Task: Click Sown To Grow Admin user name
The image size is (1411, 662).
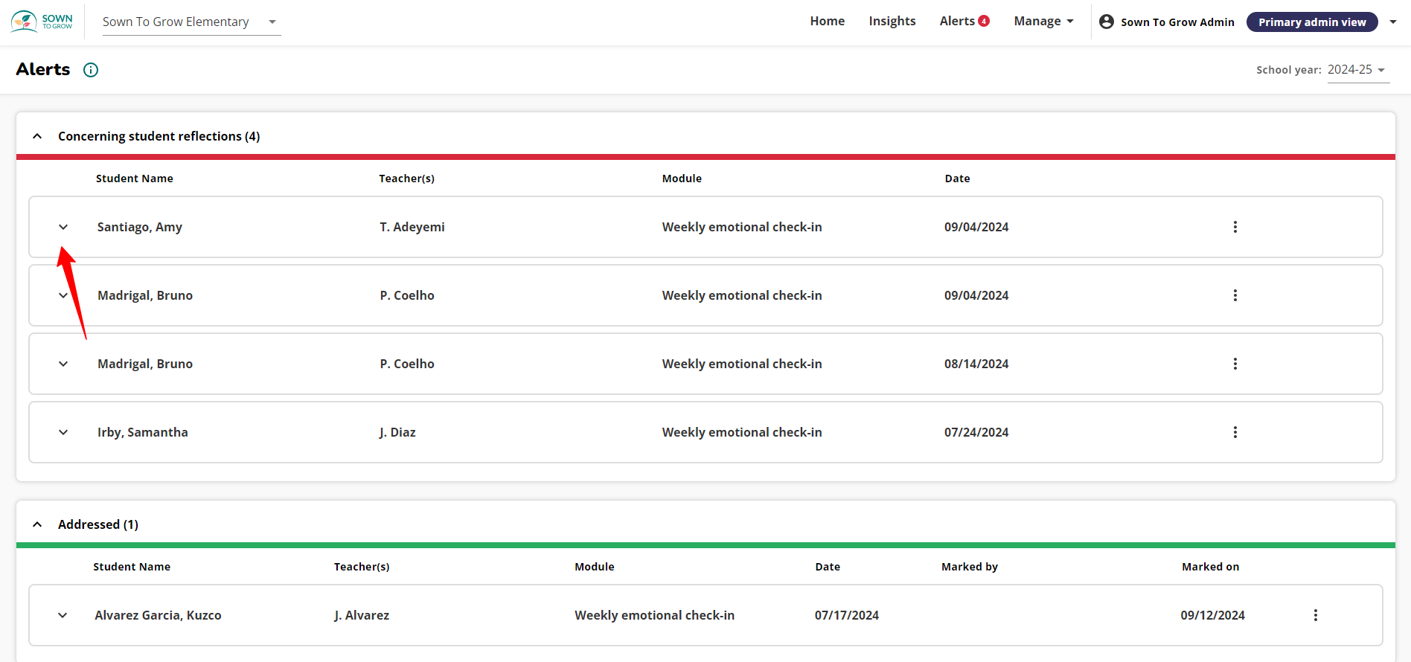Action: tap(1177, 22)
